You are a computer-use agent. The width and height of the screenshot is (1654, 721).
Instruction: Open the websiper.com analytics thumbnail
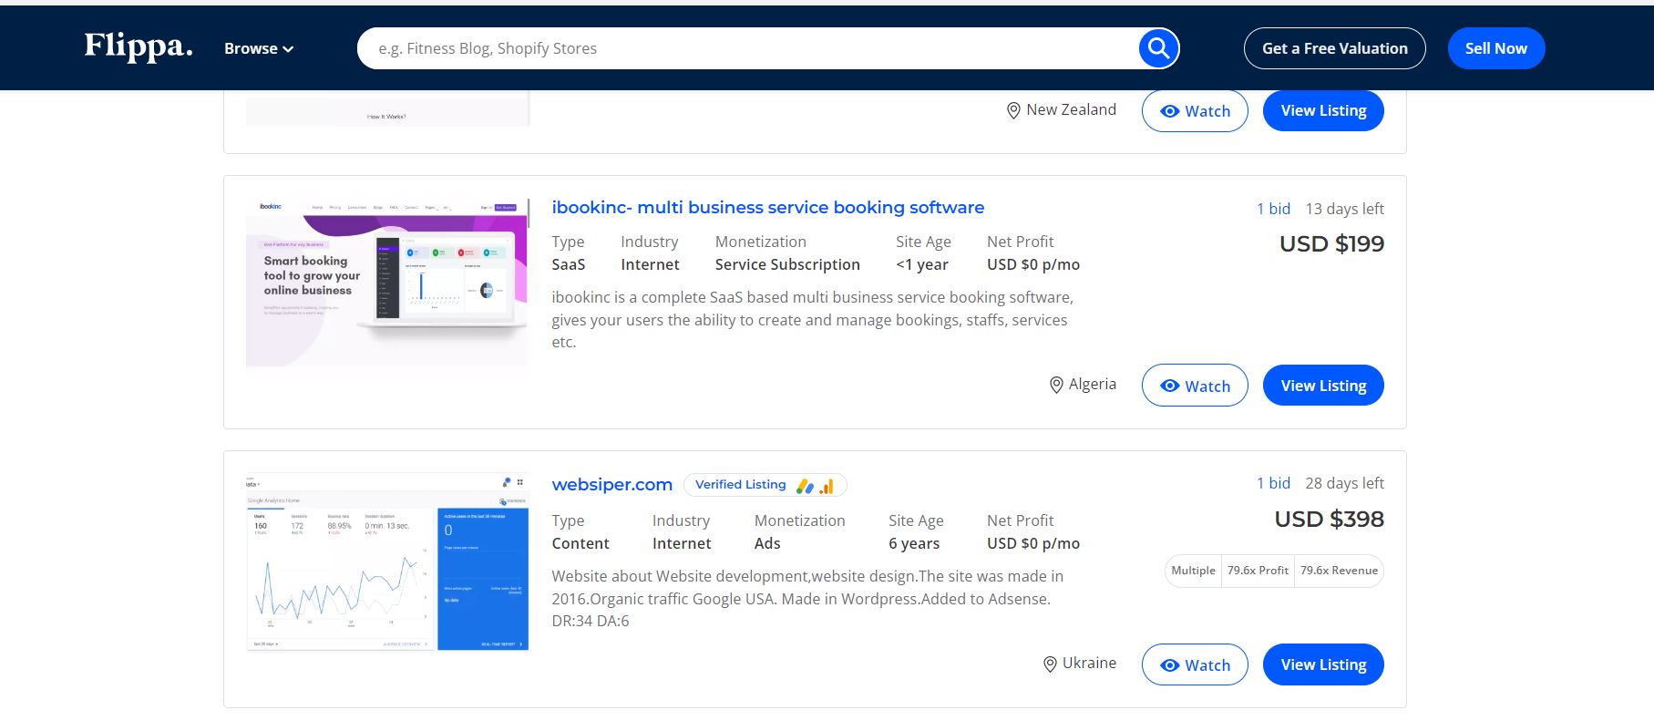pyautogui.click(x=387, y=561)
